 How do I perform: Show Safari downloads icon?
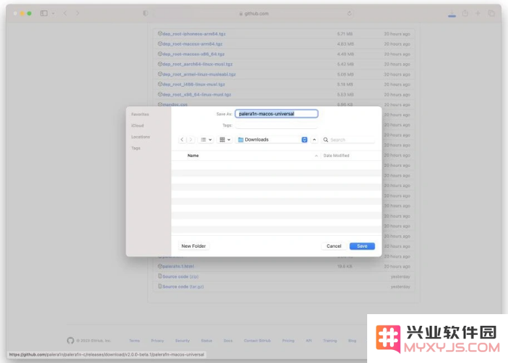point(452,14)
